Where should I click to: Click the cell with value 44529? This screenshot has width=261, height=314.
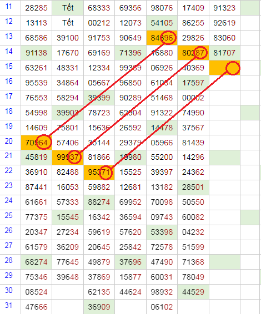point(193,292)
